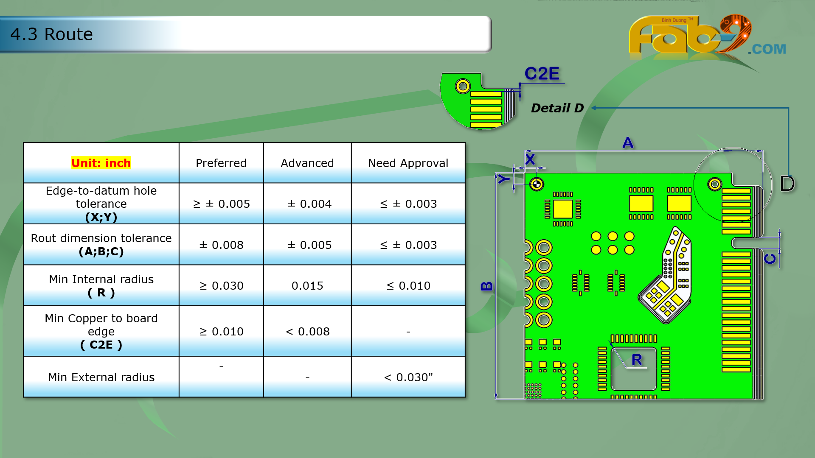This screenshot has width=815, height=458.
Task: Click the C slot dimension label
Action: click(x=770, y=259)
